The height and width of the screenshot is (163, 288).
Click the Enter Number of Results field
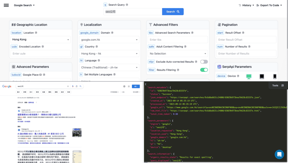click(246, 54)
